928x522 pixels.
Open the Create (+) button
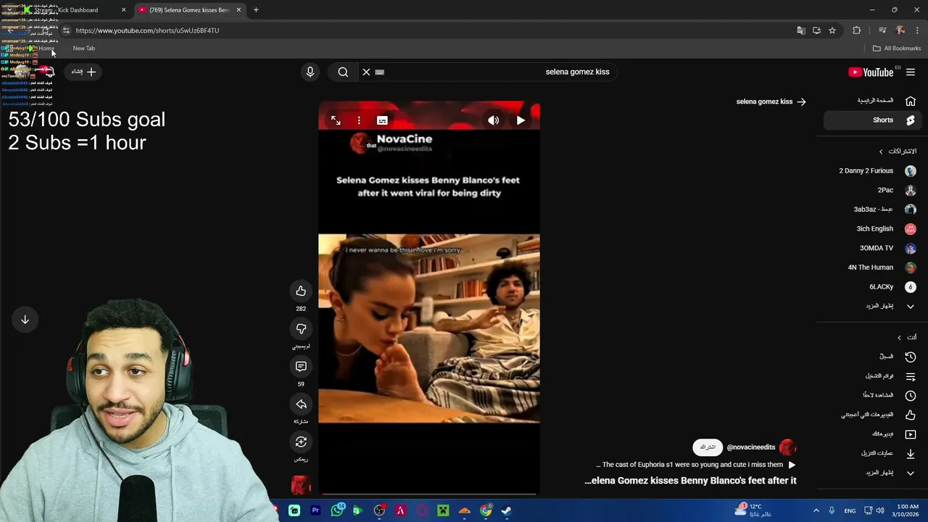coord(84,72)
